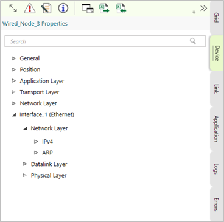Screen dimensions: 224x222
Task: Click the Excel export arrow icon
Action: [104, 9]
